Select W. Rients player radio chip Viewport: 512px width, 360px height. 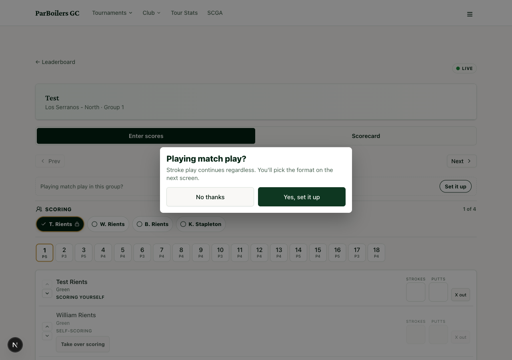tap(108, 224)
